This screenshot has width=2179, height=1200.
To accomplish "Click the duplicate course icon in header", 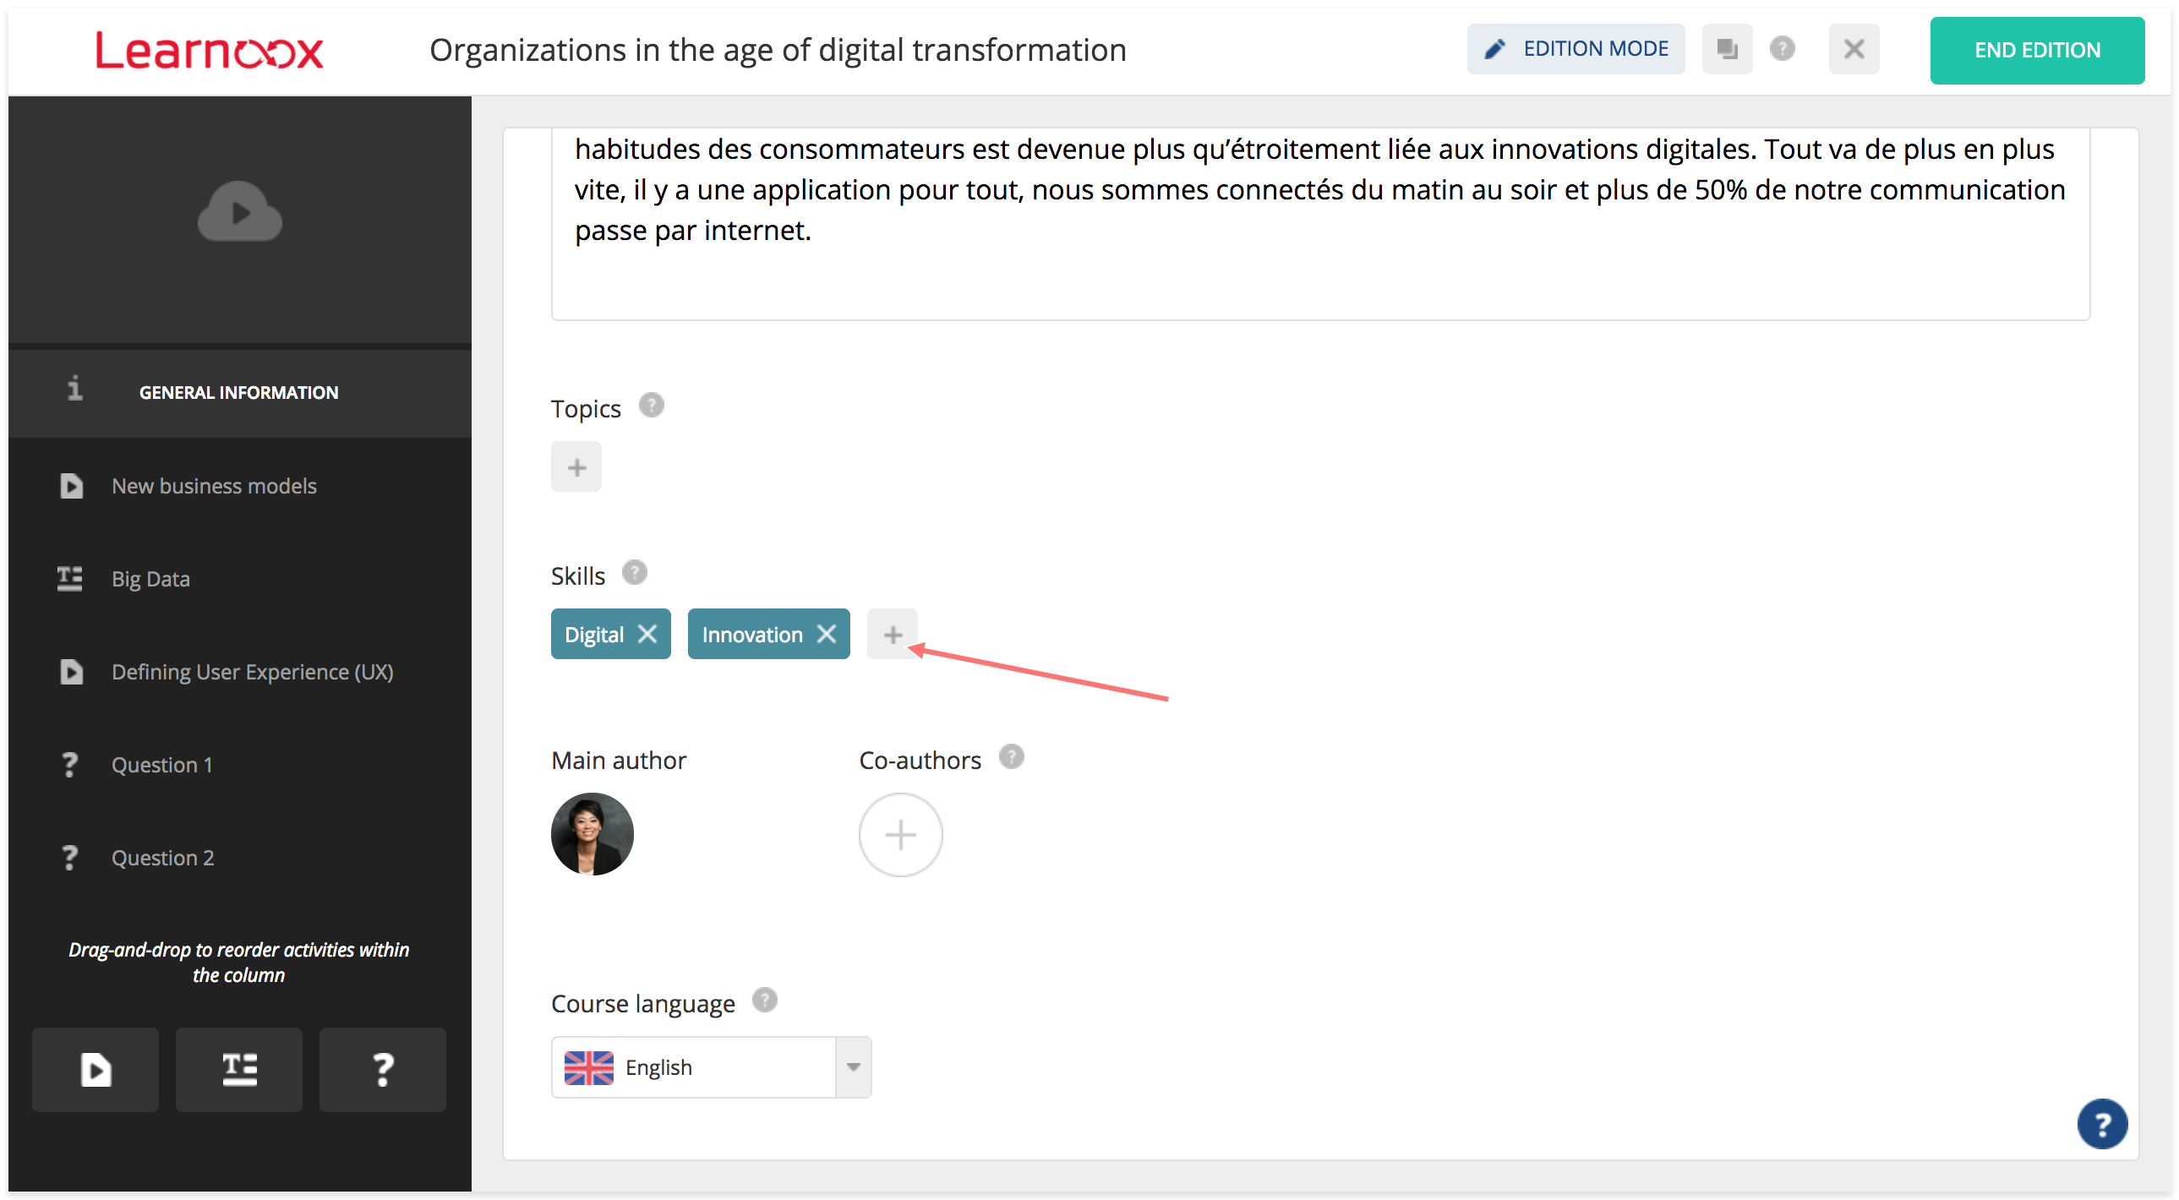I will click(1727, 49).
